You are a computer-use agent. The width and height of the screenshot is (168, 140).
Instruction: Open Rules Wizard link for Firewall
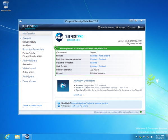104,56
